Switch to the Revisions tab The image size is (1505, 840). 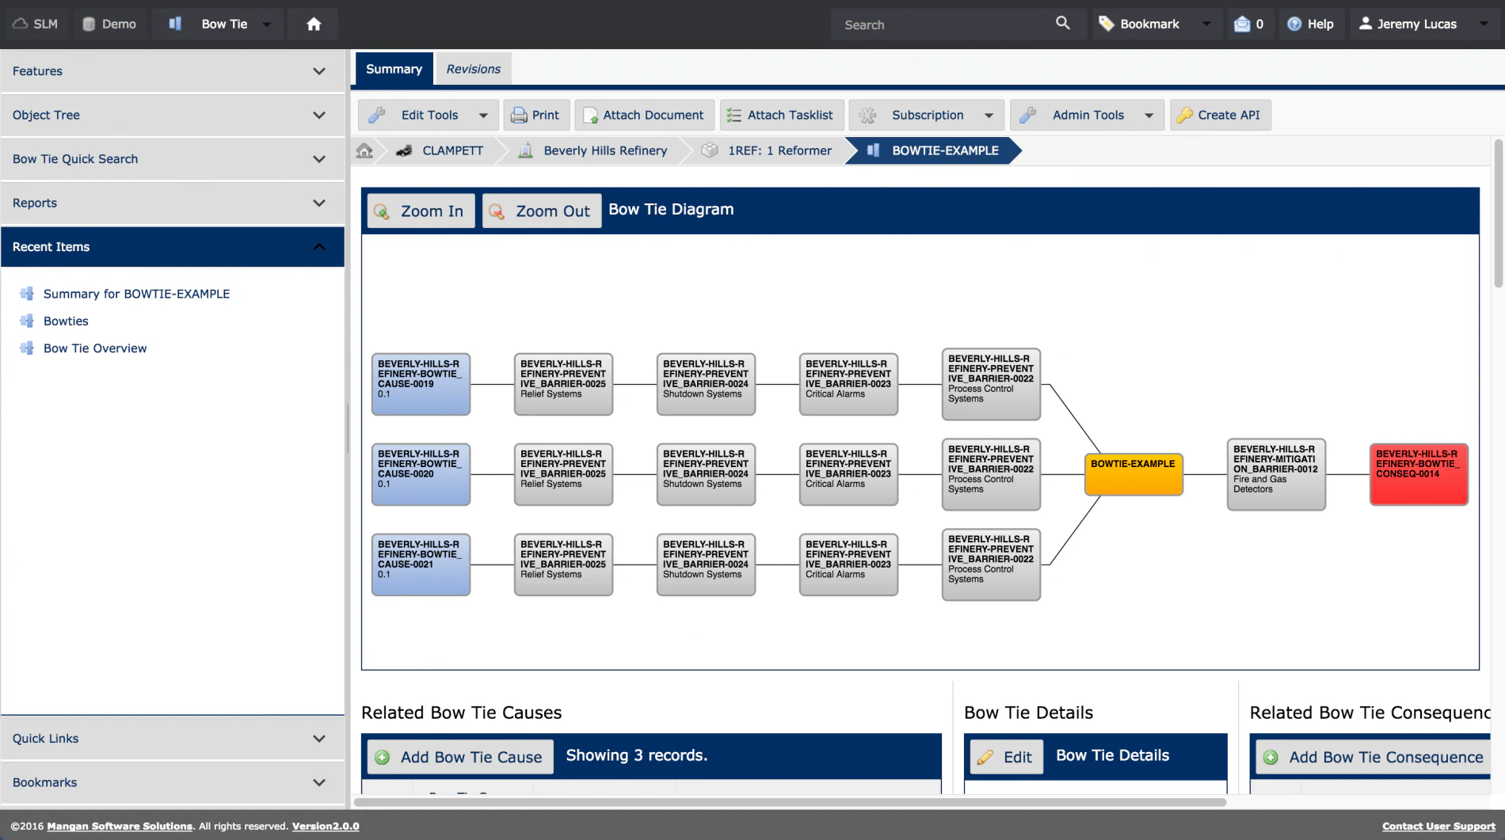click(473, 68)
